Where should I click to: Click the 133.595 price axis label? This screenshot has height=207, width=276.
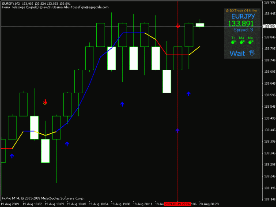(x=270, y=95)
